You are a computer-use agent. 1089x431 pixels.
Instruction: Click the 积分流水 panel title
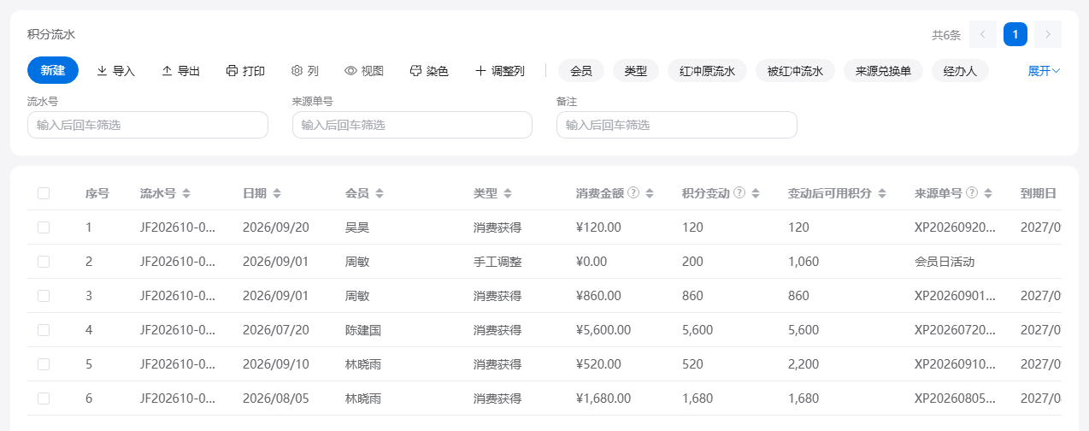(51, 34)
